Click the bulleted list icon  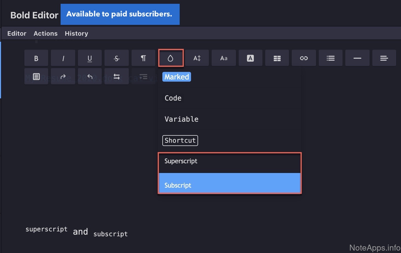tap(331, 58)
